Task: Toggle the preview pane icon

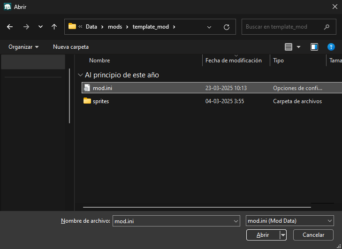Action: [x=314, y=47]
